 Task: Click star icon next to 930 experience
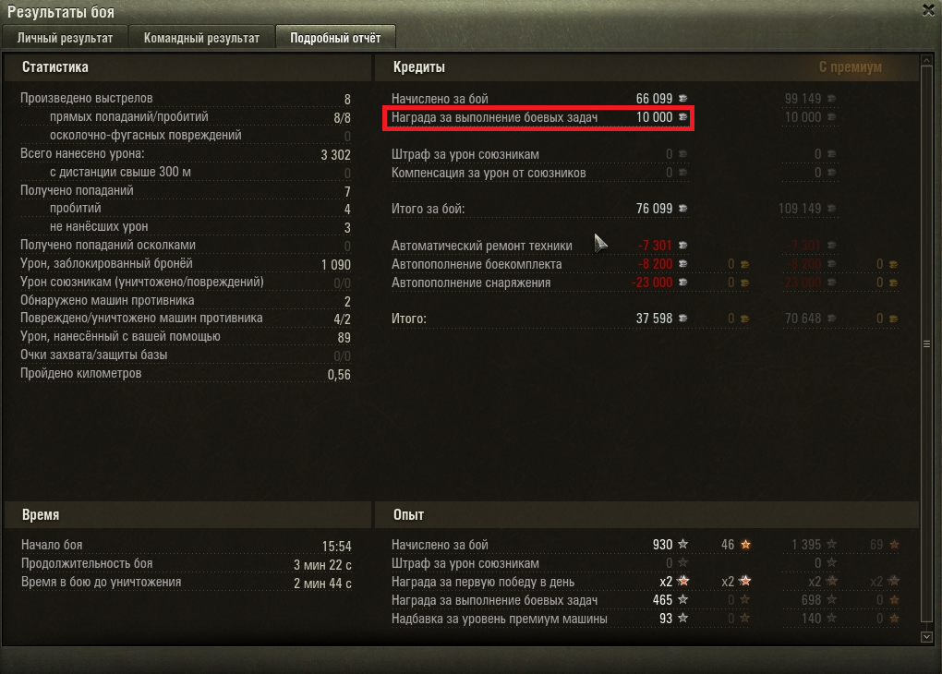[x=683, y=544]
